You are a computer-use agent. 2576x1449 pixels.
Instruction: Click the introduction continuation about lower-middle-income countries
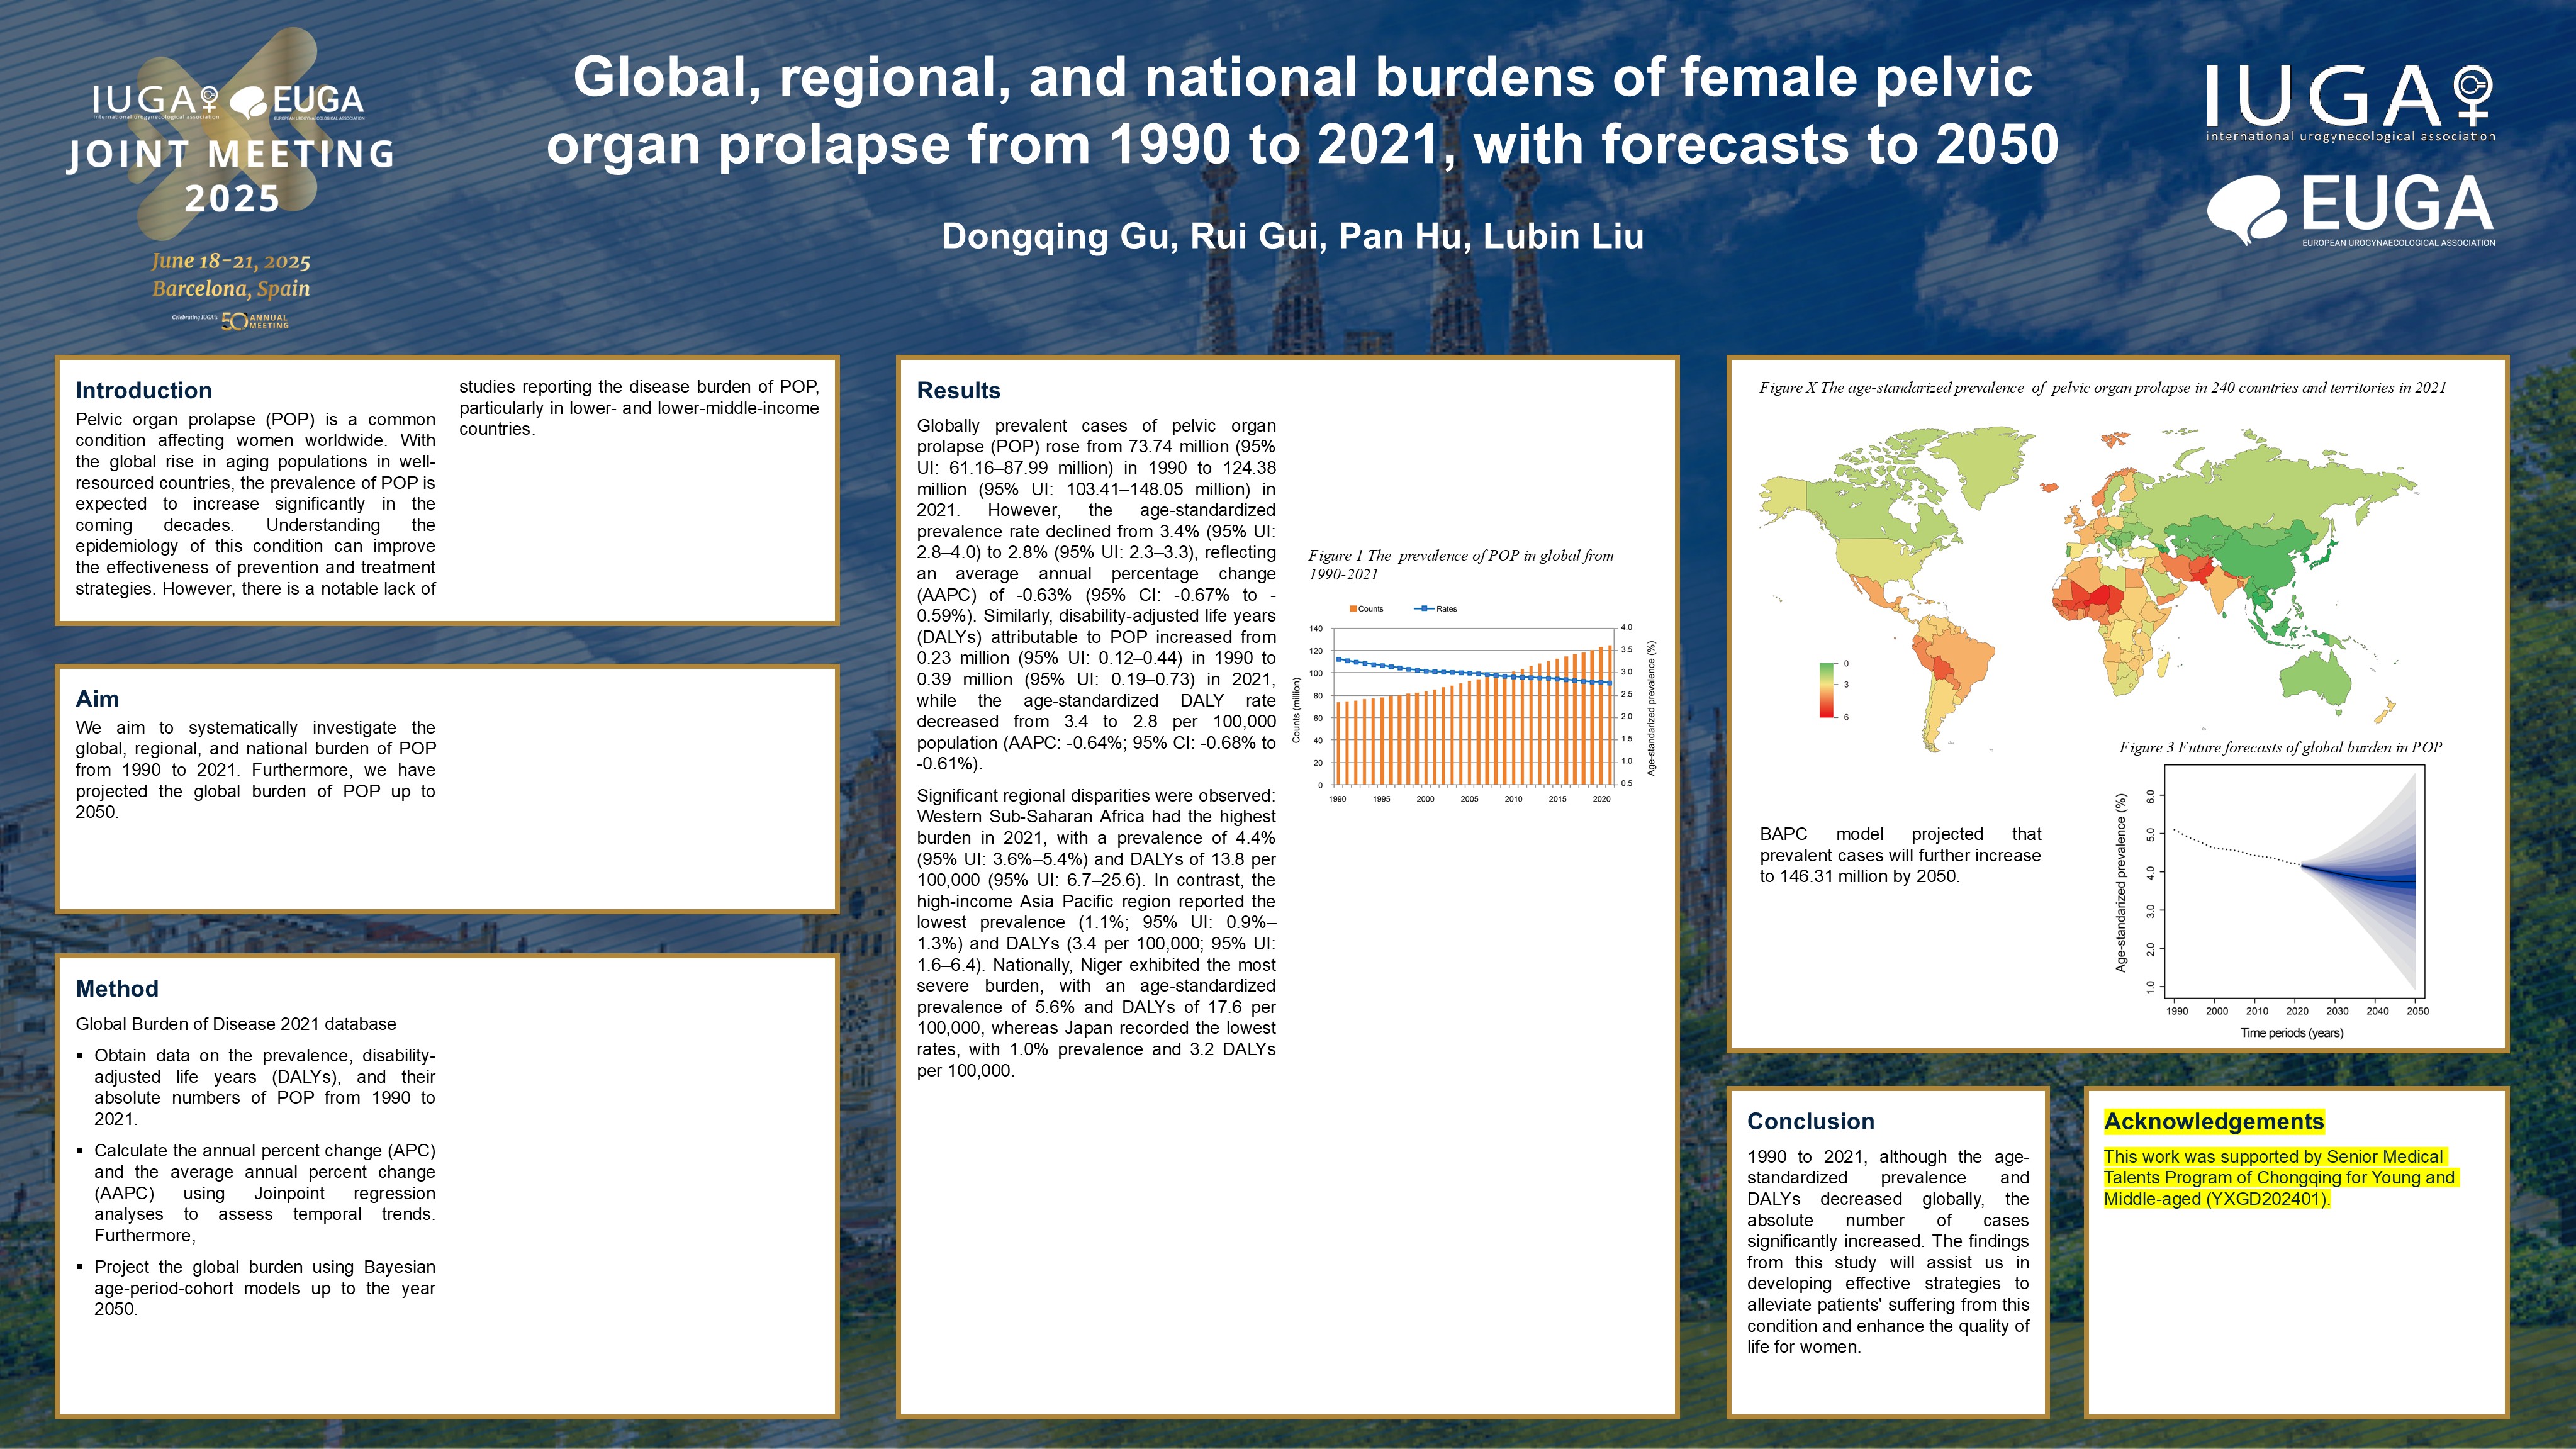tap(639, 408)
